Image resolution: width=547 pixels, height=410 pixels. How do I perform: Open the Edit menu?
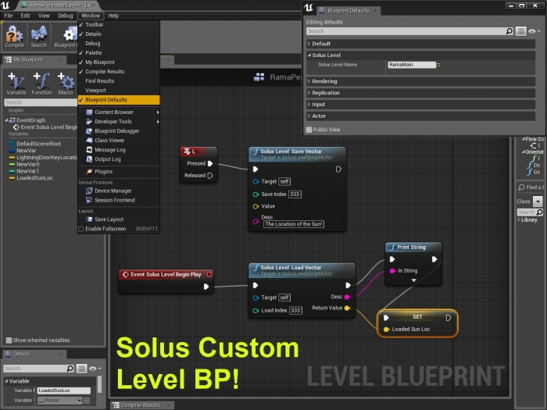pyautogui.click(x=25, y=16)
